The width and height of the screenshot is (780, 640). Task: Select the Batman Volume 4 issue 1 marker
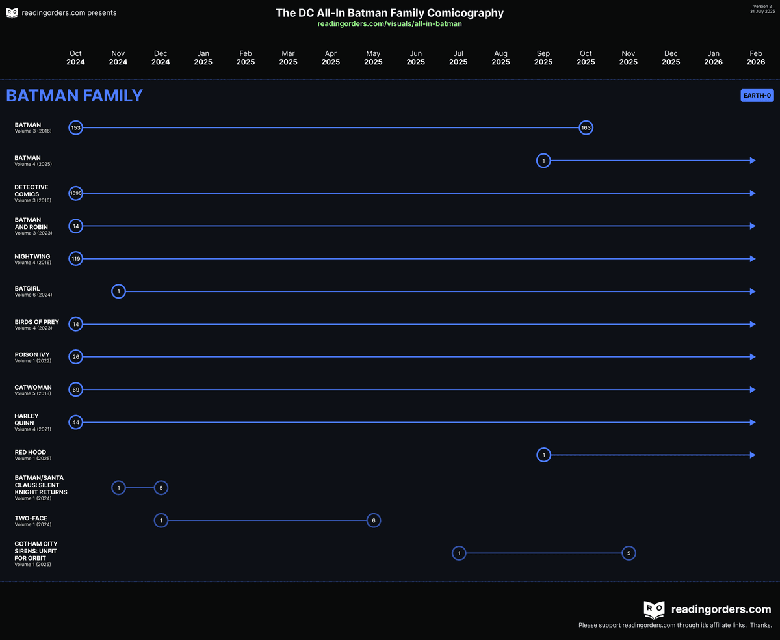coord(543,160)
